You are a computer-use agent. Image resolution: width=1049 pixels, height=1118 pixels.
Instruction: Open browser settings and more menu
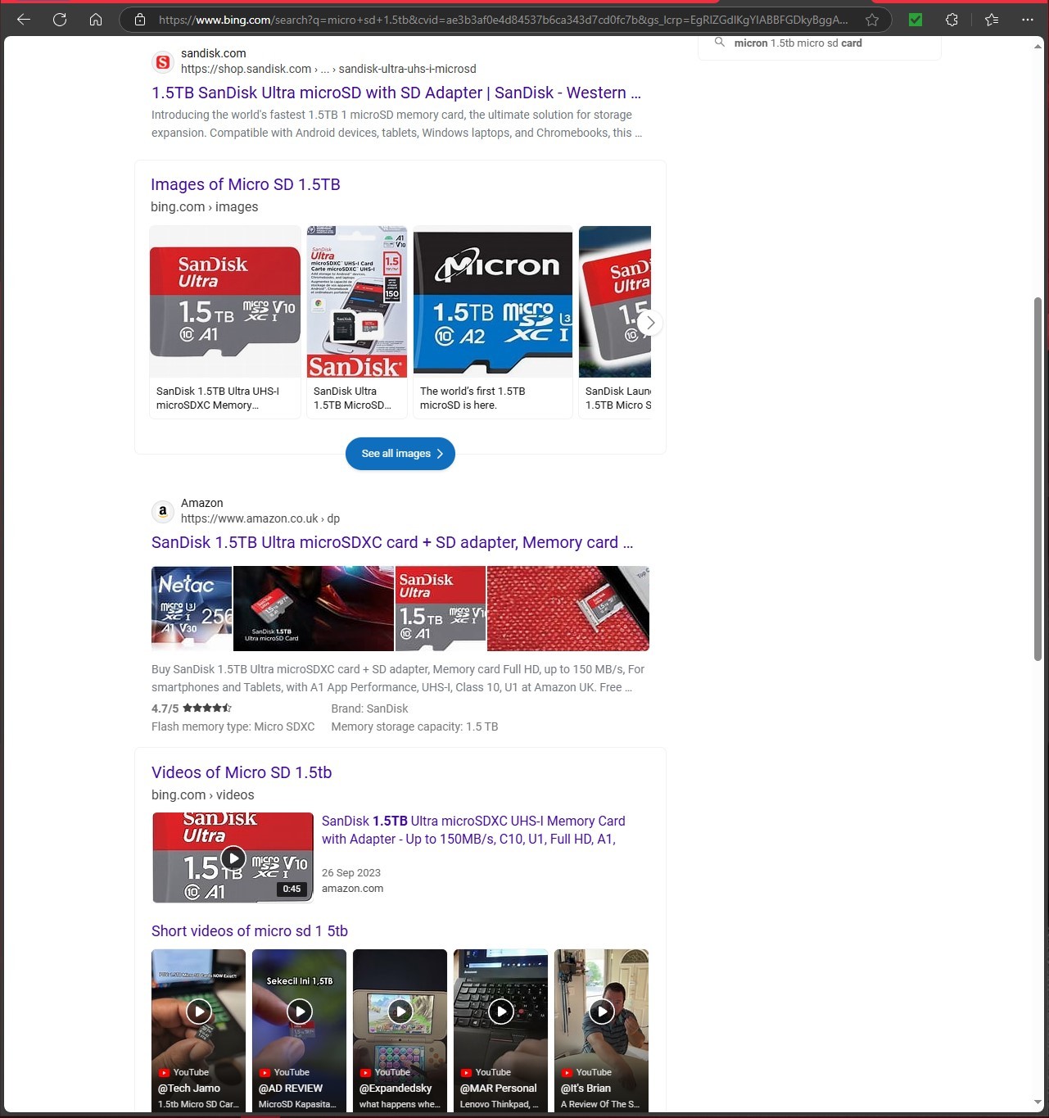(x=1028, y=20)
